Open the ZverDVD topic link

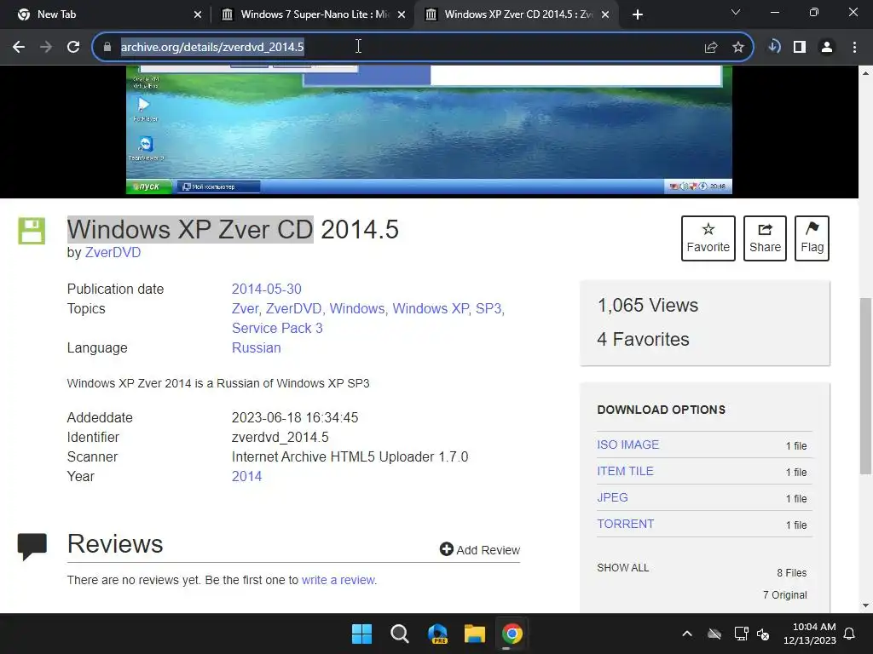coord(293,308)
